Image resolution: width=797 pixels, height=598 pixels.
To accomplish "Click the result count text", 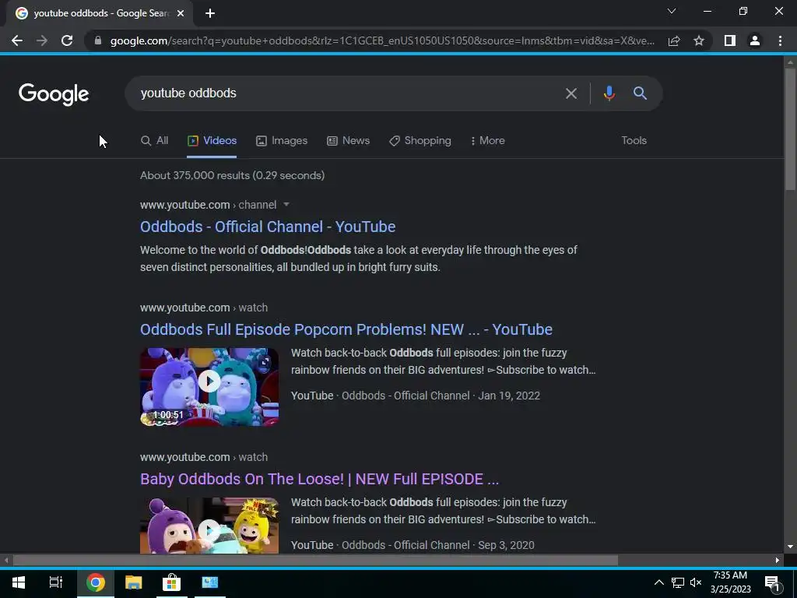I will tap(232, 175).
